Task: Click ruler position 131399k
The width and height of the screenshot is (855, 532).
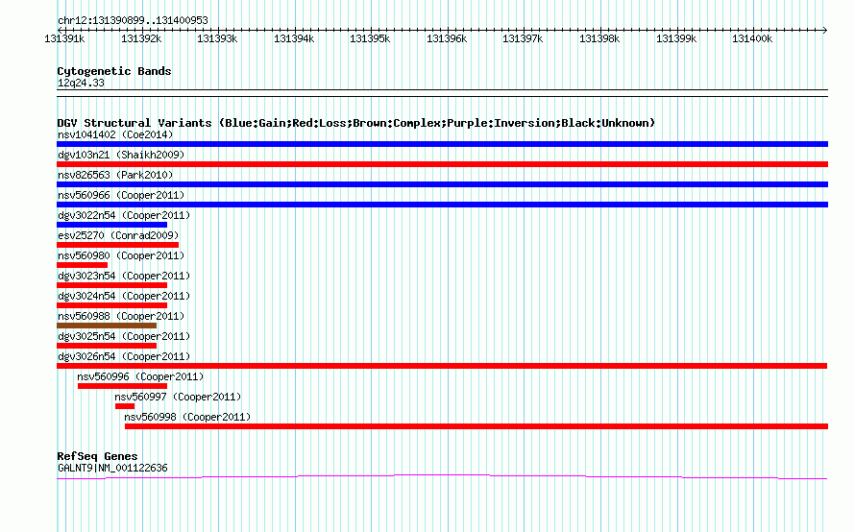Action: (676, 38)
